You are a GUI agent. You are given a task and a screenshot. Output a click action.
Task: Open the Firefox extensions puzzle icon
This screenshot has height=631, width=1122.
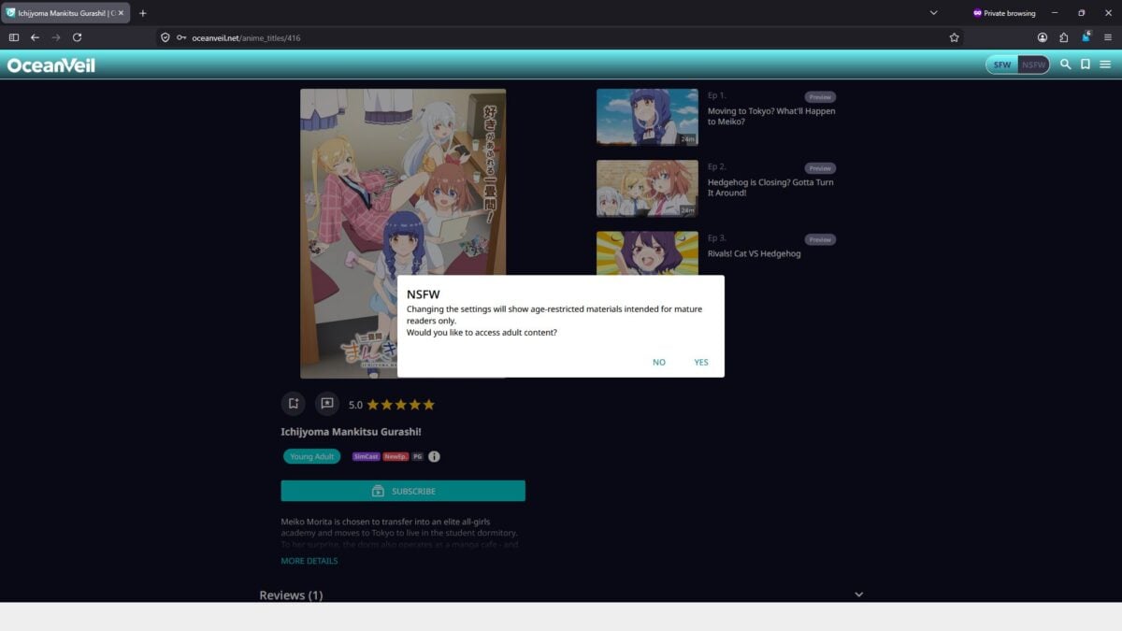click(x=1064, y=37)
